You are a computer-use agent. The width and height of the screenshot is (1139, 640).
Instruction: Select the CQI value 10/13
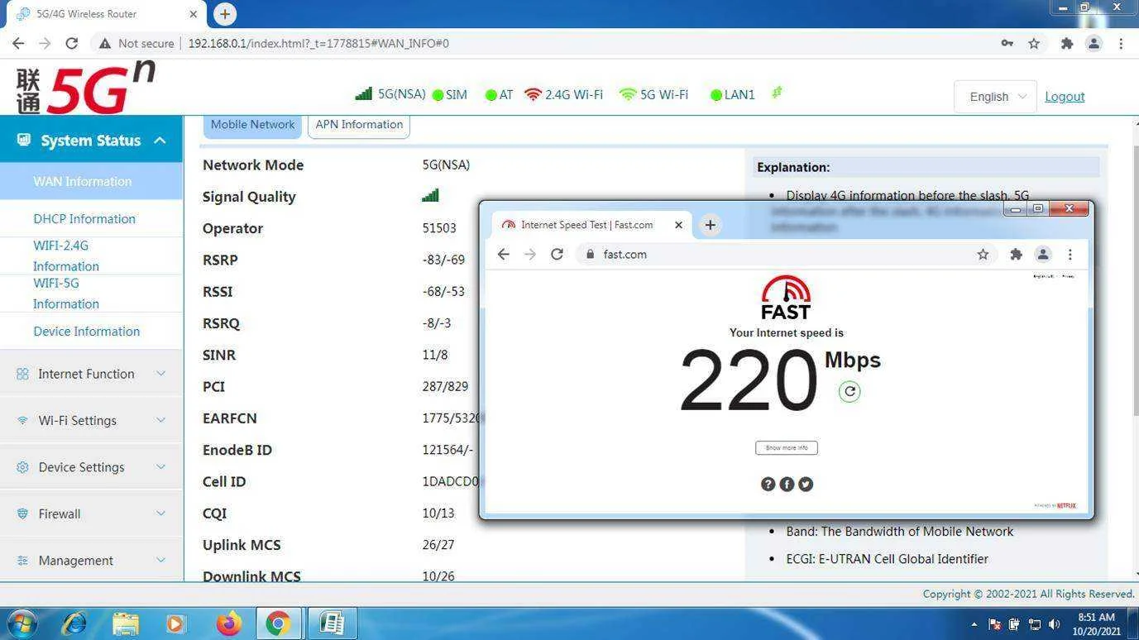(x=438, y=513)
